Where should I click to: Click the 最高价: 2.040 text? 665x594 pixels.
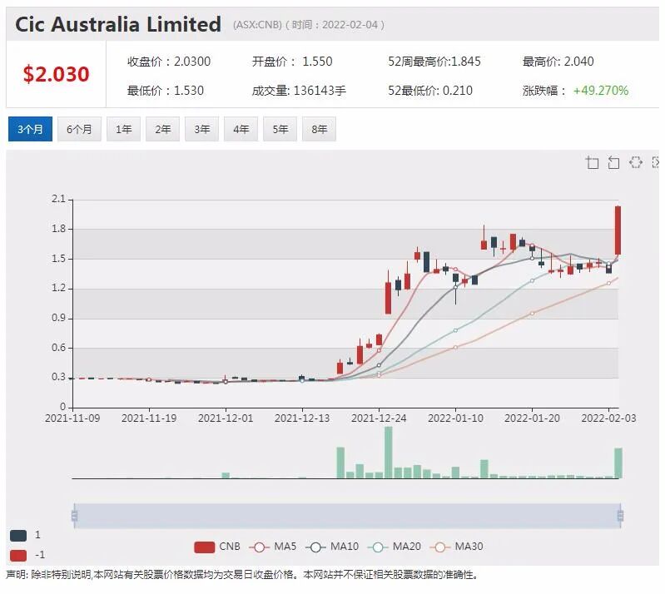[x=558, y=62]
